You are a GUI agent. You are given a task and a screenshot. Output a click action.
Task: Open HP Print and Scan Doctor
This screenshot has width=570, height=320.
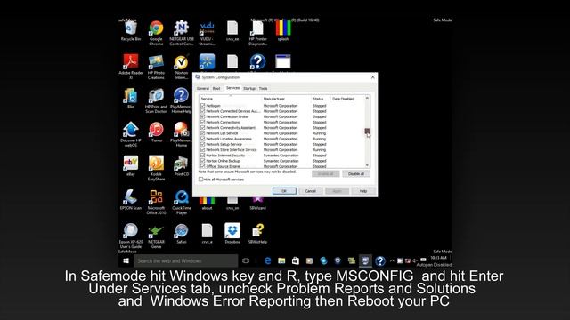[x=156, y=100]
